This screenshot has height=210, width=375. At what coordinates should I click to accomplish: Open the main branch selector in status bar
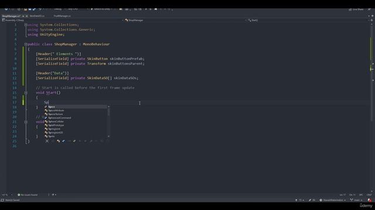click(356, 200)
